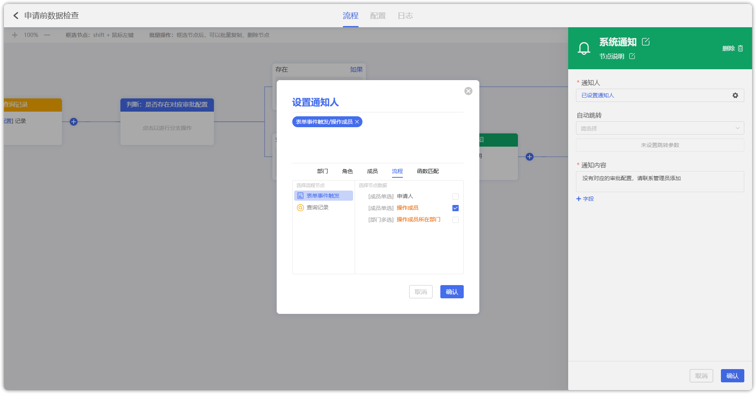The width and height of the screenshot is (756, 394).
Task: Switch to the 函数匹配 tab
Action: point(427,171)
